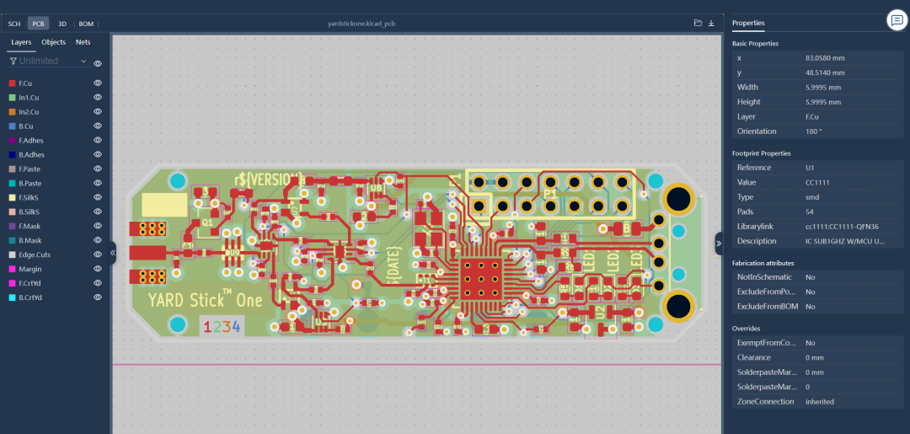Click the YARD Stick One silkscreen text
Screen dimensions: 910x434
click(x=205, y=299)
